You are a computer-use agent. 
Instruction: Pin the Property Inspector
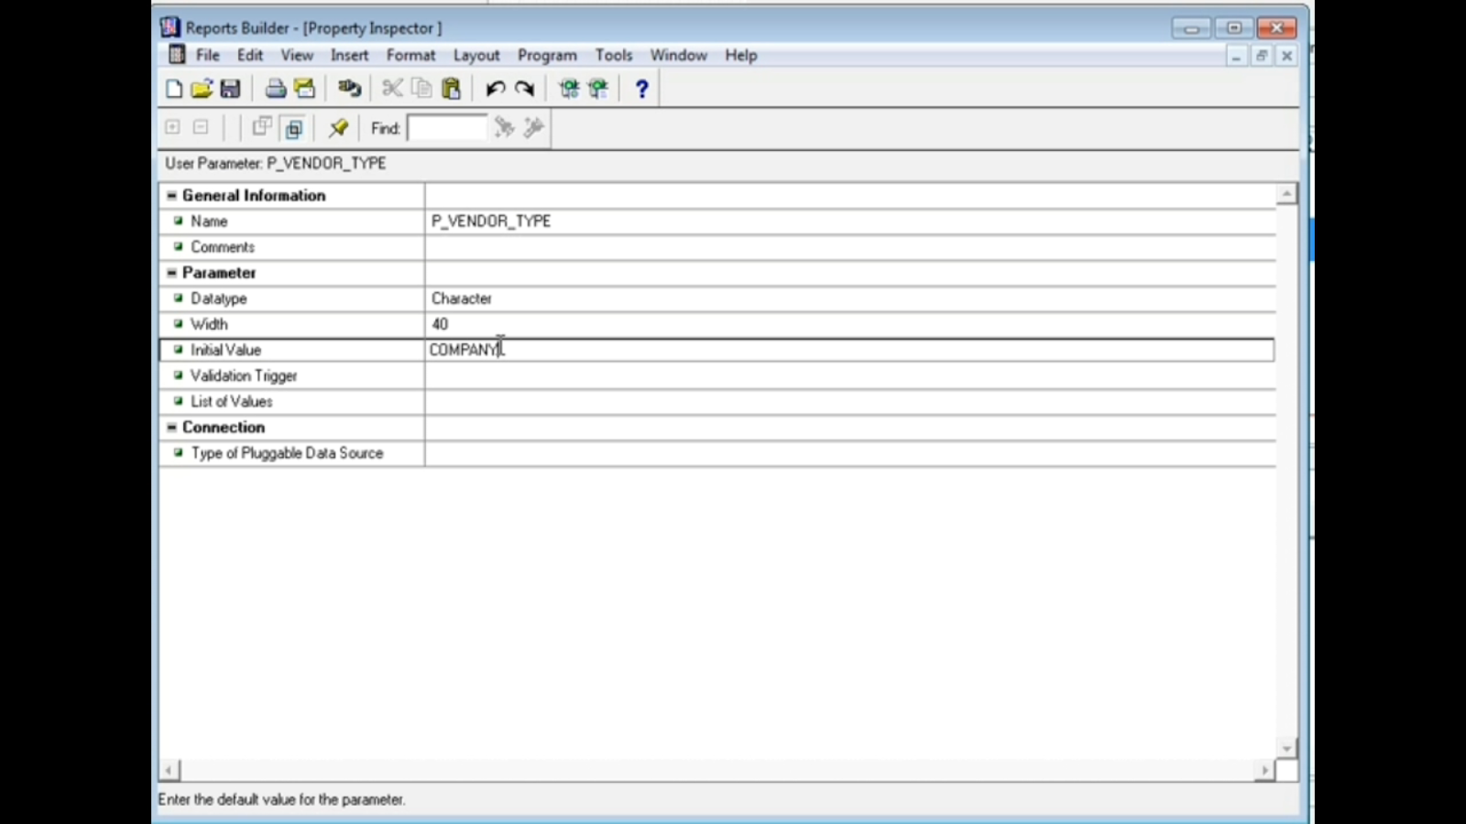(x=338, y=128)
